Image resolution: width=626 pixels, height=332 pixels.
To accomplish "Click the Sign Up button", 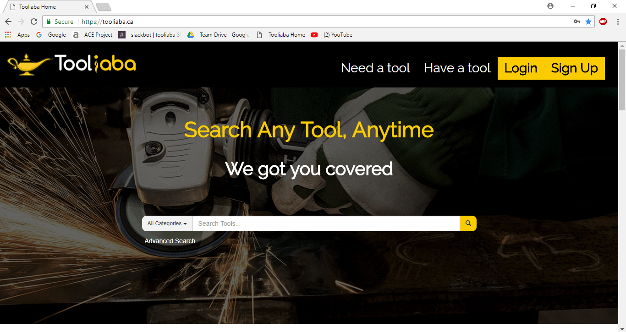I will click(x=574, y=68).
